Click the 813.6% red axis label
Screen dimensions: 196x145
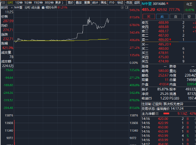click(x=135, y=17)
